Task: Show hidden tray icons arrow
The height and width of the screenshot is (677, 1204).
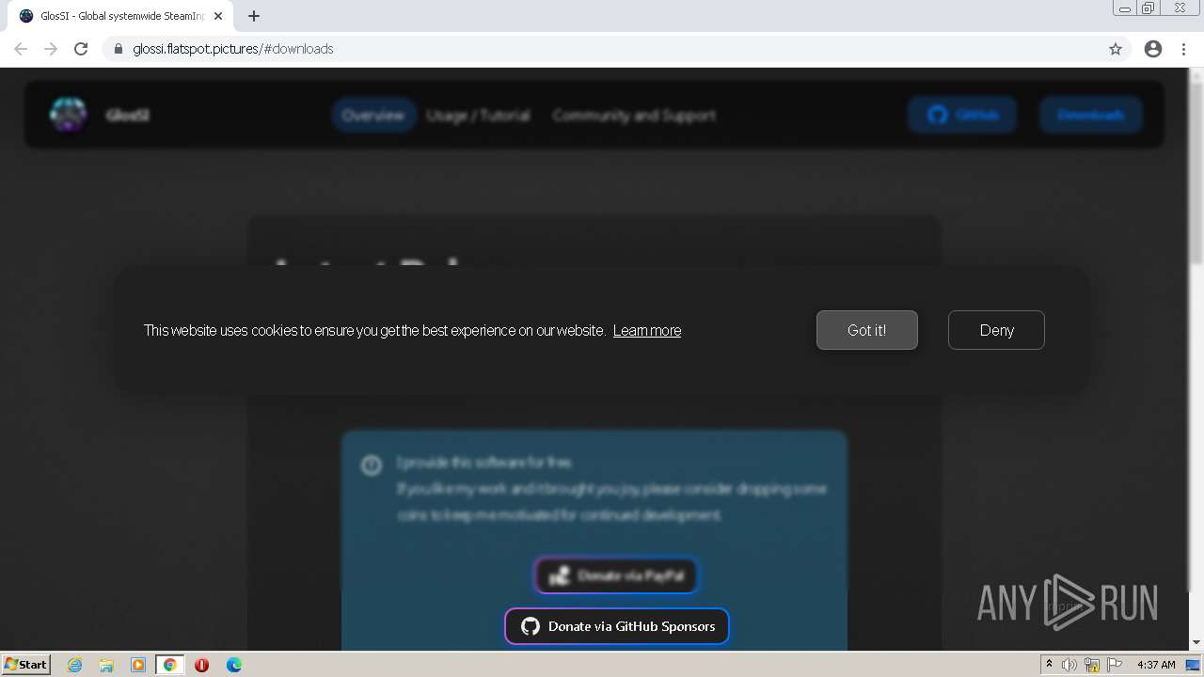Action: point(1050,665)
